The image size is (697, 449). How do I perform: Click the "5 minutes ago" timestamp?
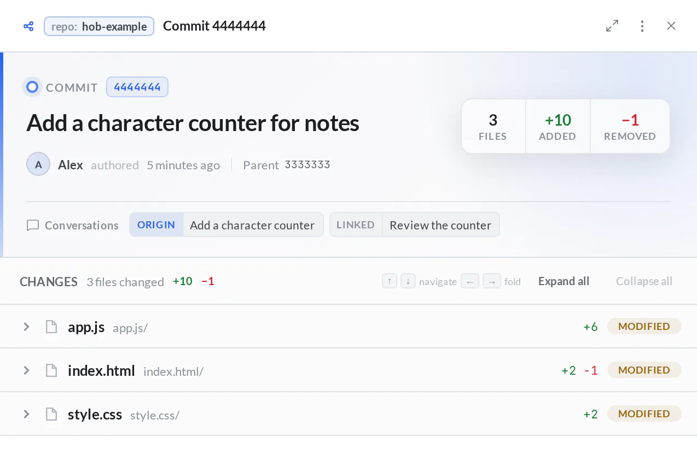[x=183, y=165]
